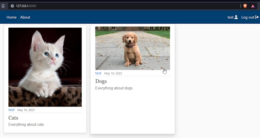Open the Brave Shields lion icon
260x138 pixels.
coord(245,6)
